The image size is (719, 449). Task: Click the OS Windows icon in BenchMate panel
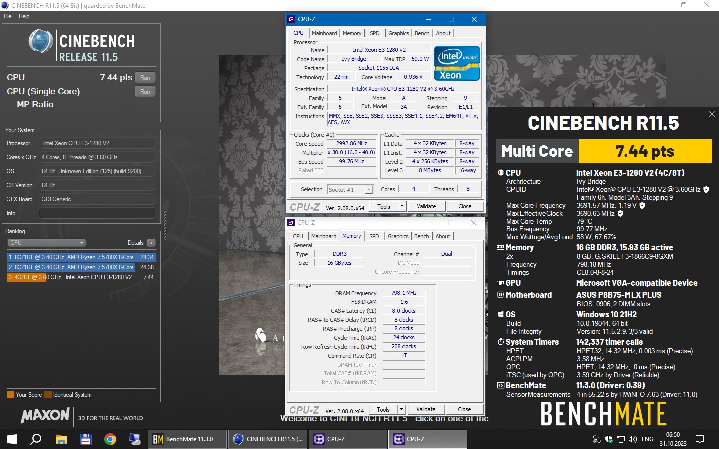click(x=501, y=314)
